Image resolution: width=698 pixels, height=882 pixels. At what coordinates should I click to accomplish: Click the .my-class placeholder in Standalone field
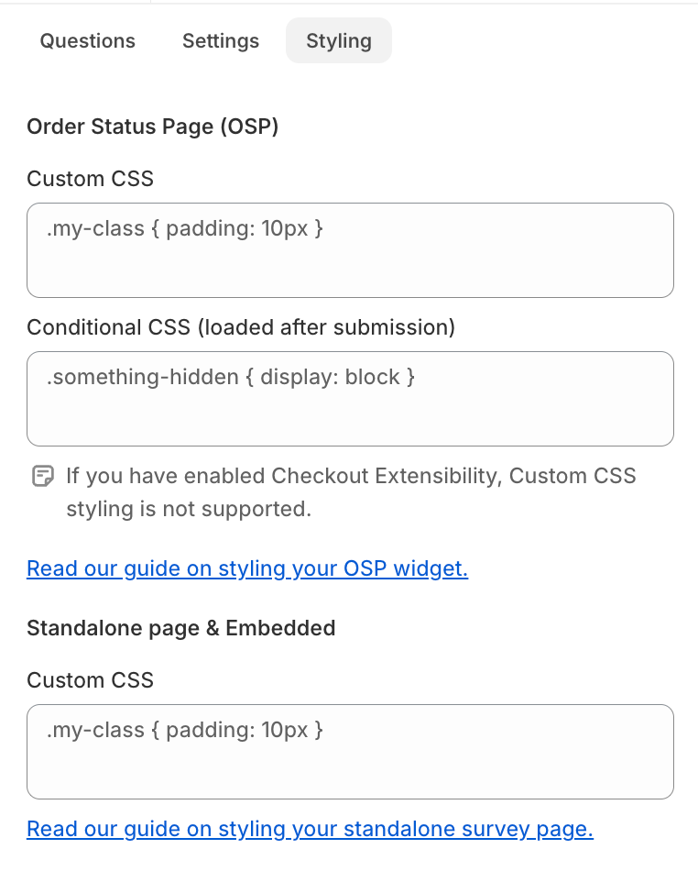pyautogui.click(x=185, y=730)
